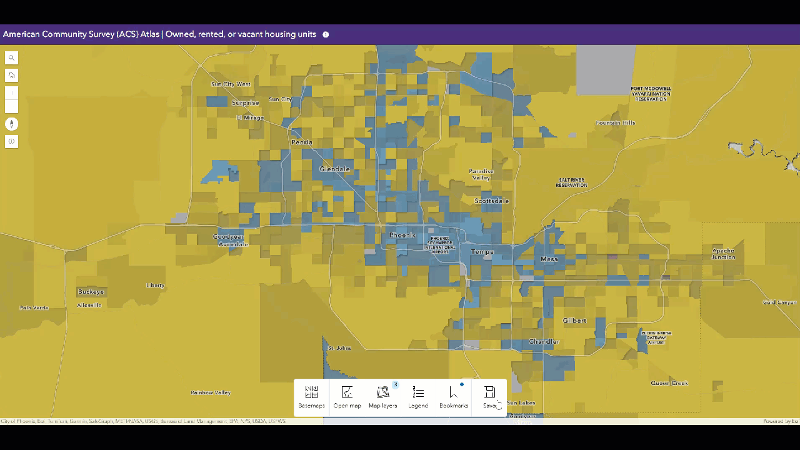The width and height of the screenshot is (800, 450).
Task: Open the Bookmarks panel
Action: click(x=454, y=397)
